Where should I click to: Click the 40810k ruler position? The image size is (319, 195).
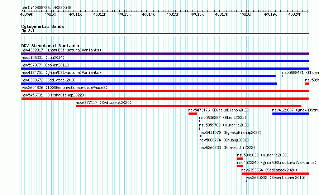pos(51,14)
